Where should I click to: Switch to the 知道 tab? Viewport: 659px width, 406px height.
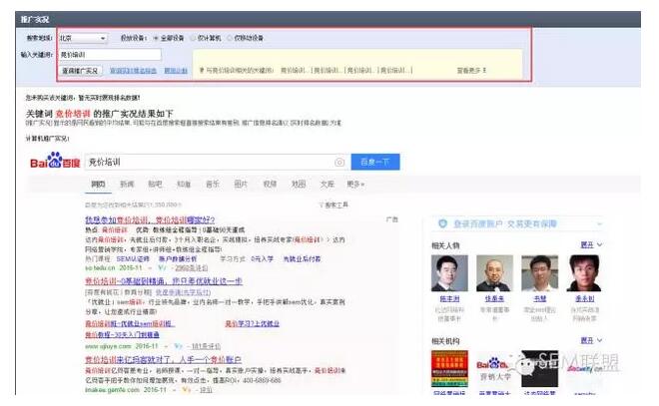pyautogui.click(x=184, y=184)
